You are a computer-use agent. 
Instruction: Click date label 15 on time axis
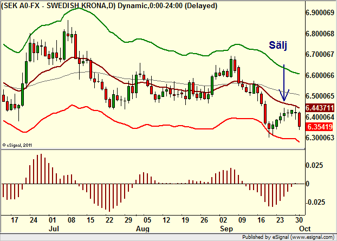click(90, 220)
